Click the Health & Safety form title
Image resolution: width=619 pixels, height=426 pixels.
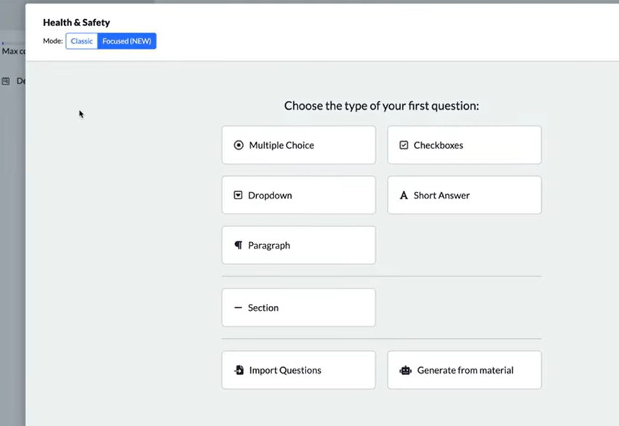[76, 23]
